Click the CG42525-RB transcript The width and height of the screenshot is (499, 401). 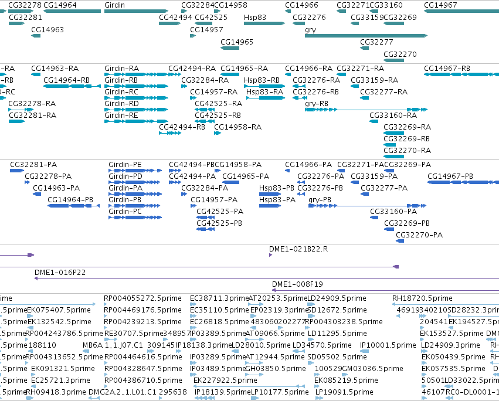pyautogui.click(x=205, y=121)
